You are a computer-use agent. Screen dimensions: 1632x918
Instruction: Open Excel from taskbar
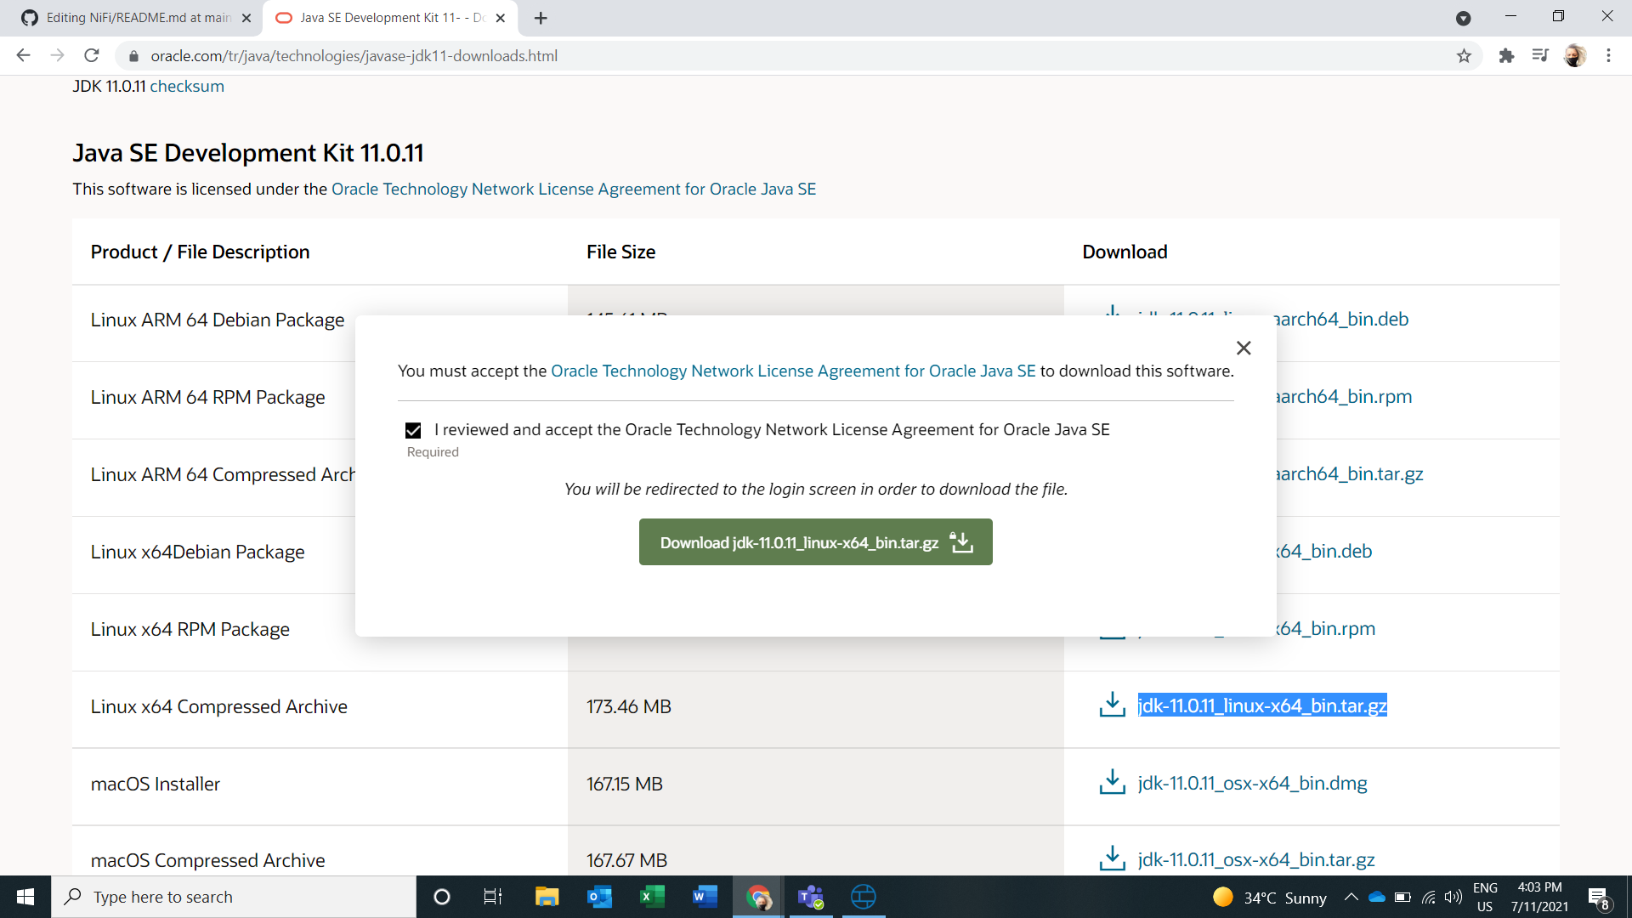point(652,897)
